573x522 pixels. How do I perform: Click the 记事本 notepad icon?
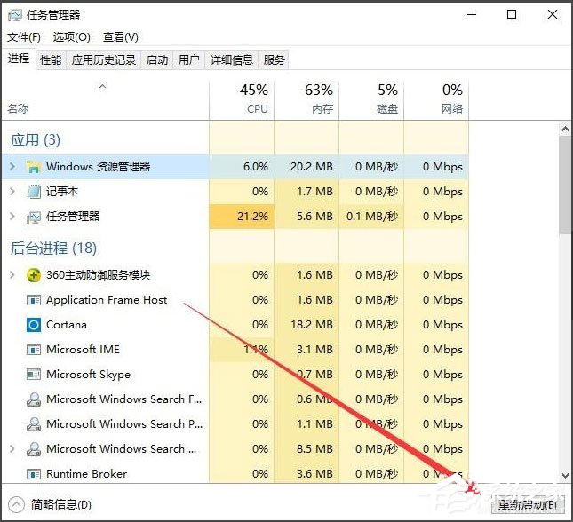point(34,192)
